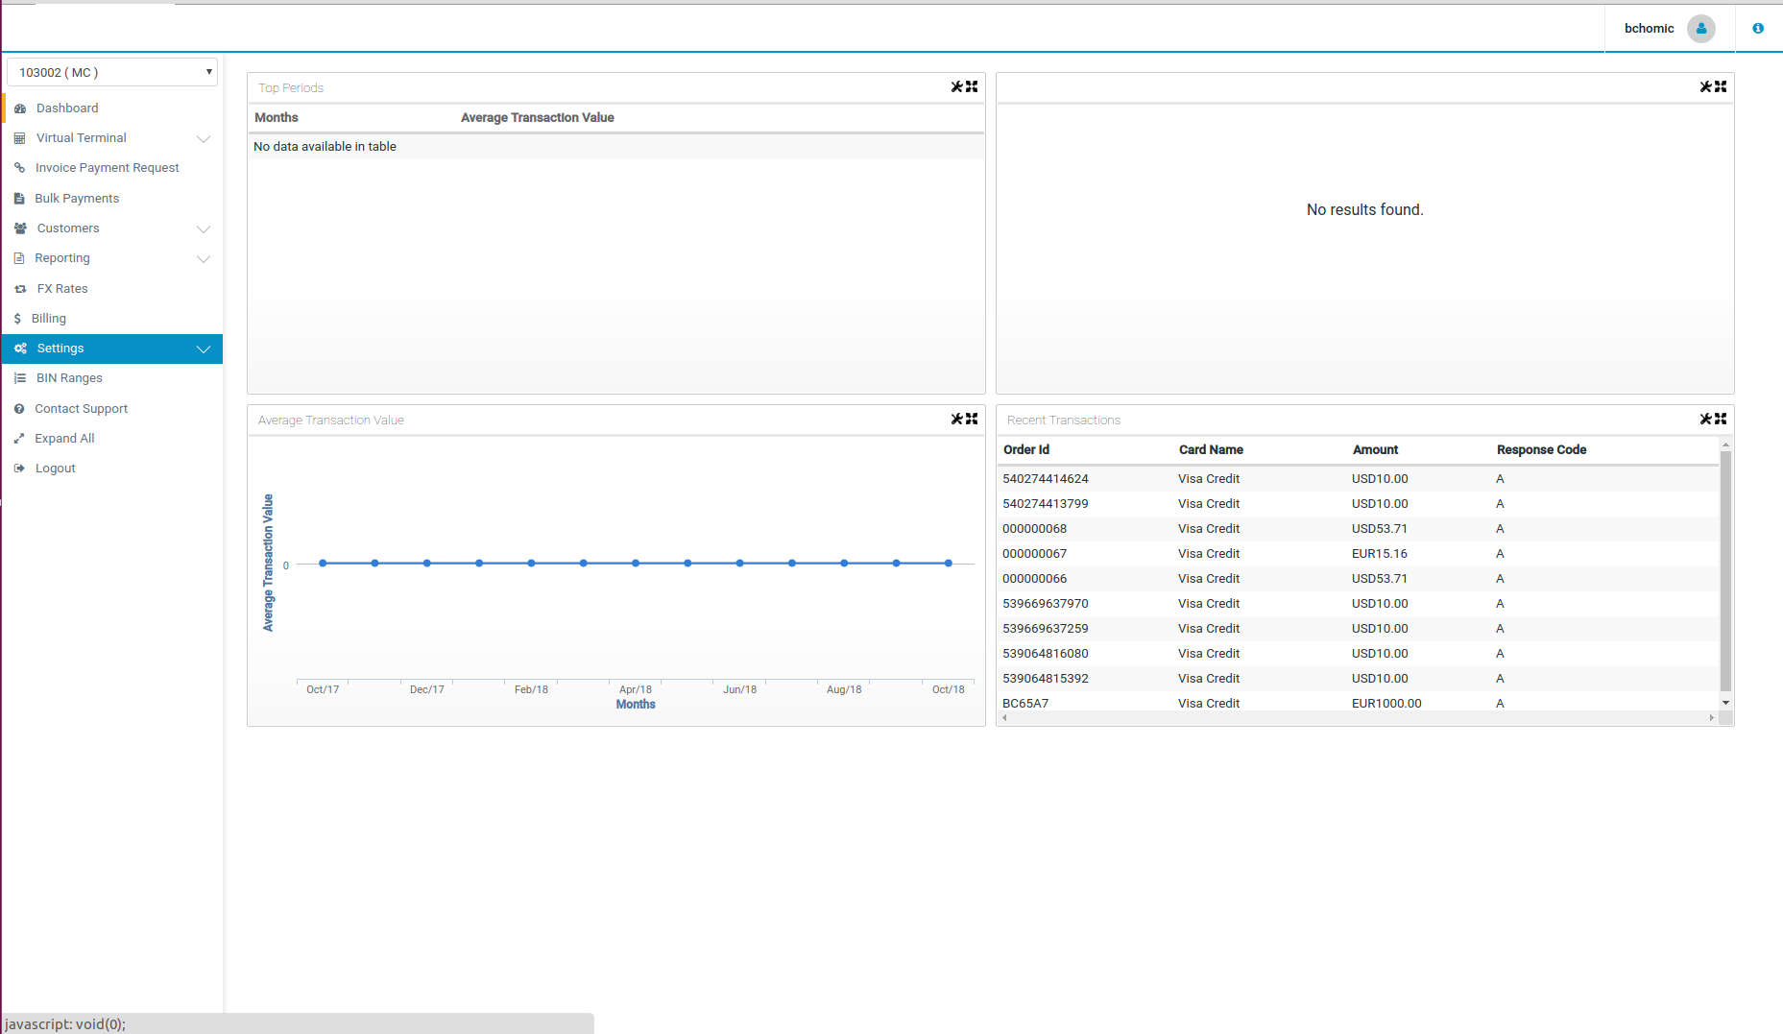Click wrench icon in Recent Transactions panel

pos(1705,419)
